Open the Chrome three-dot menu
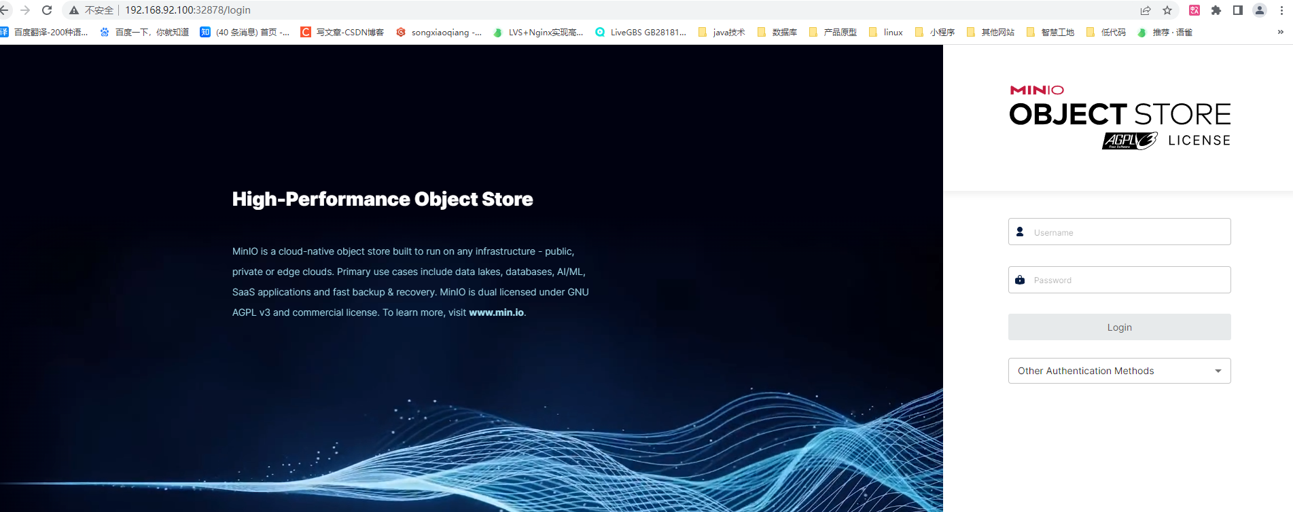1293x512 pixels. click(x=1281, y=10)
